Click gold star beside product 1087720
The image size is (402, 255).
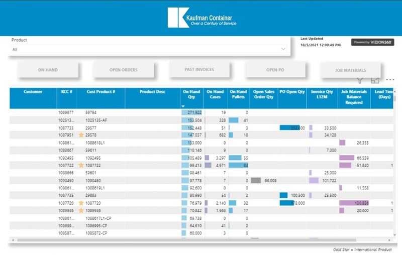[x=81, y=203]
